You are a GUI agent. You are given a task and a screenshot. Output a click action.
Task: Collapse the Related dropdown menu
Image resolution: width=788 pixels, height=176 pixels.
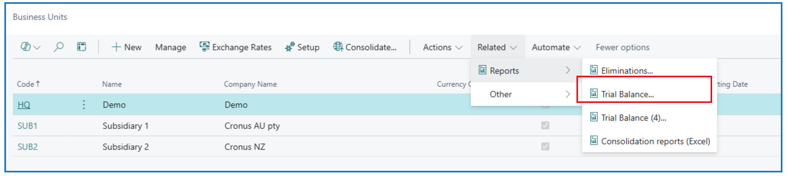coord(497,47)
